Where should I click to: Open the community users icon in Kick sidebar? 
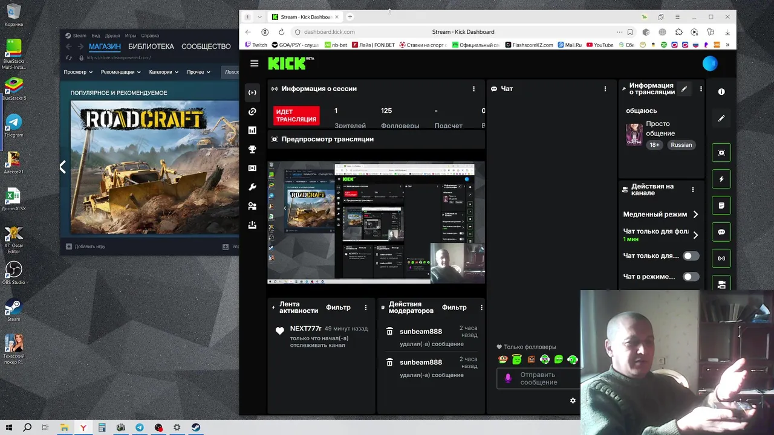point(252,206)
